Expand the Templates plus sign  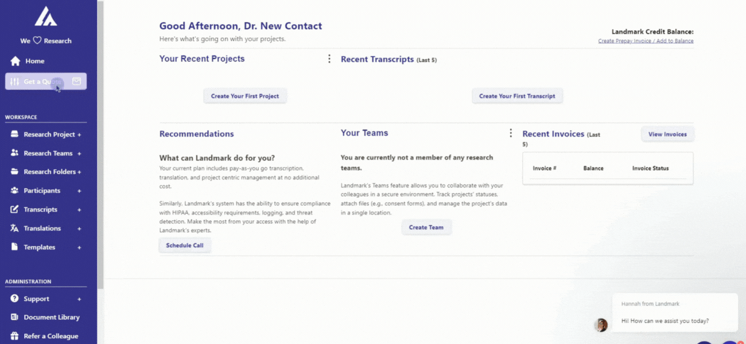(x=79, y=248)
